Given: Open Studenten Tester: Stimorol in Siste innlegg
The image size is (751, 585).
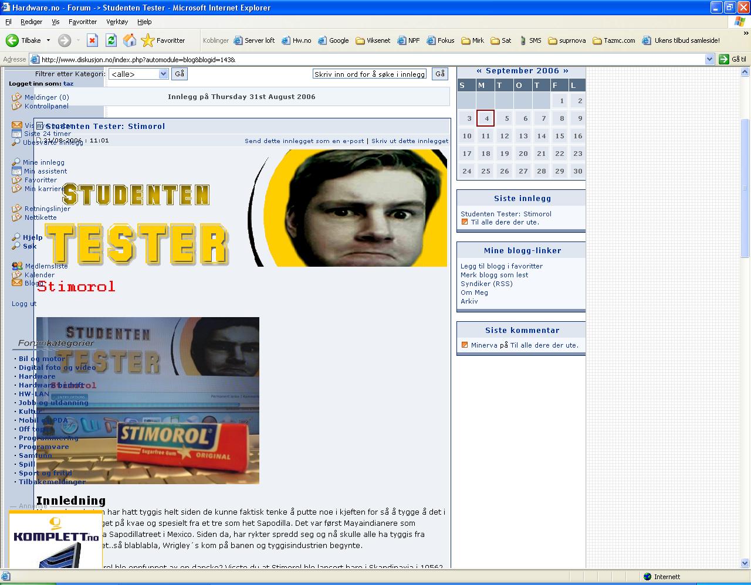Looking at the screenshot, I should 506,214.
